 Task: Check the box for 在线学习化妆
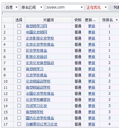click(19, 106)
